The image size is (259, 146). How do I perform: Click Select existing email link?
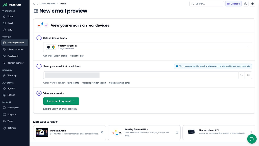coord(120,83)
